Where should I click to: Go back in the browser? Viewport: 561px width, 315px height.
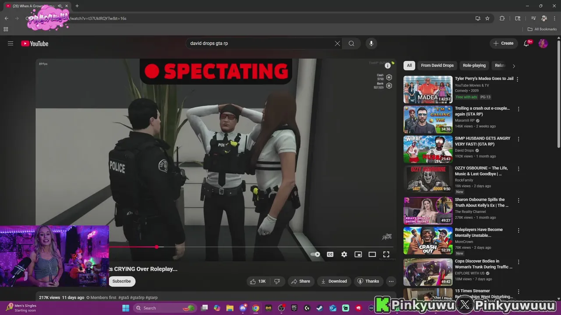coord(6,18)
